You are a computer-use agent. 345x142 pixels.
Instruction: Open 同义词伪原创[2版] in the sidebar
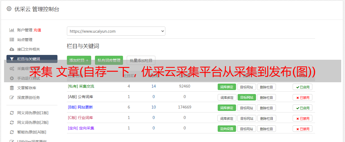pyautogui.click(x=33, y=122)
